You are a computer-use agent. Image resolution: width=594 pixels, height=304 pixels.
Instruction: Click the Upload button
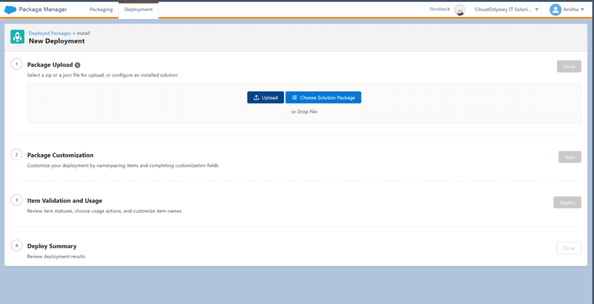click(266, 97)
